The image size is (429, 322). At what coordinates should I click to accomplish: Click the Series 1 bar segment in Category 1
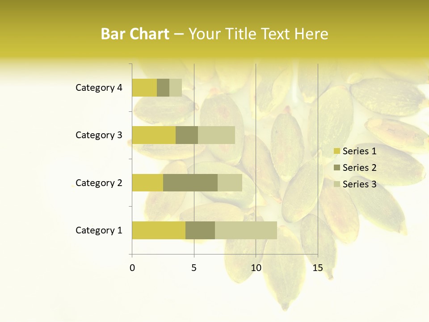pos(159,230)
